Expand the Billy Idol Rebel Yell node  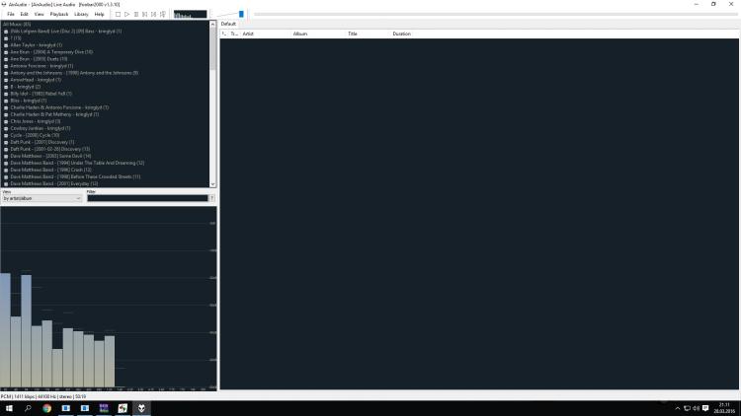6,94
